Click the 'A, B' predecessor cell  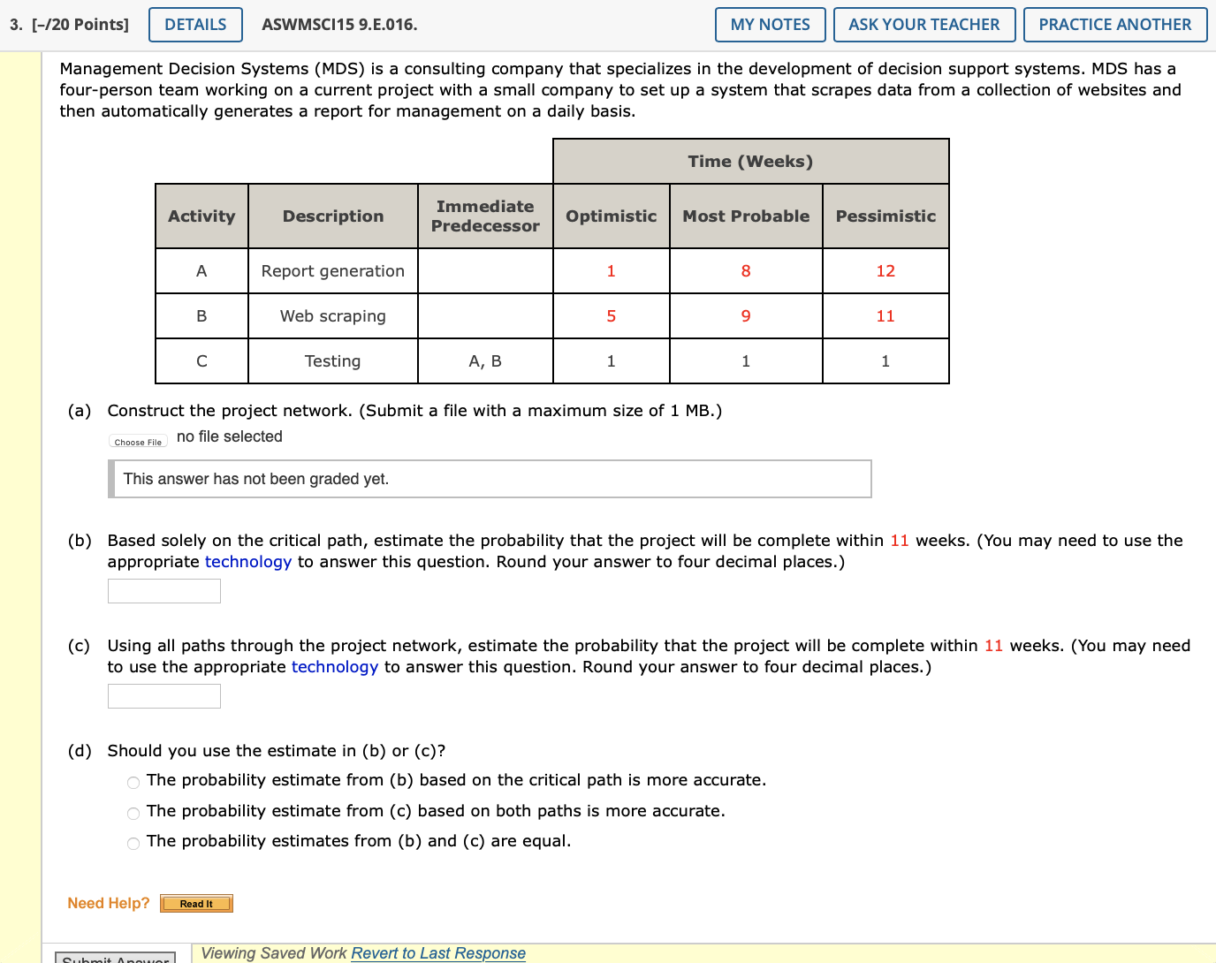[x=485, y=361]
